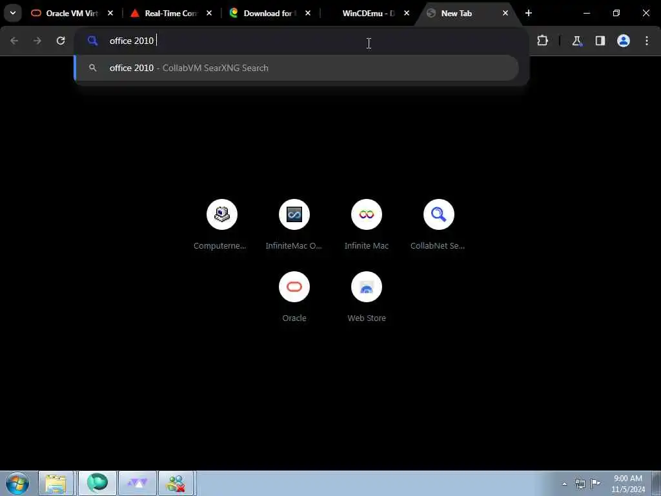Close the Download for tab

[x=308, y=13]
